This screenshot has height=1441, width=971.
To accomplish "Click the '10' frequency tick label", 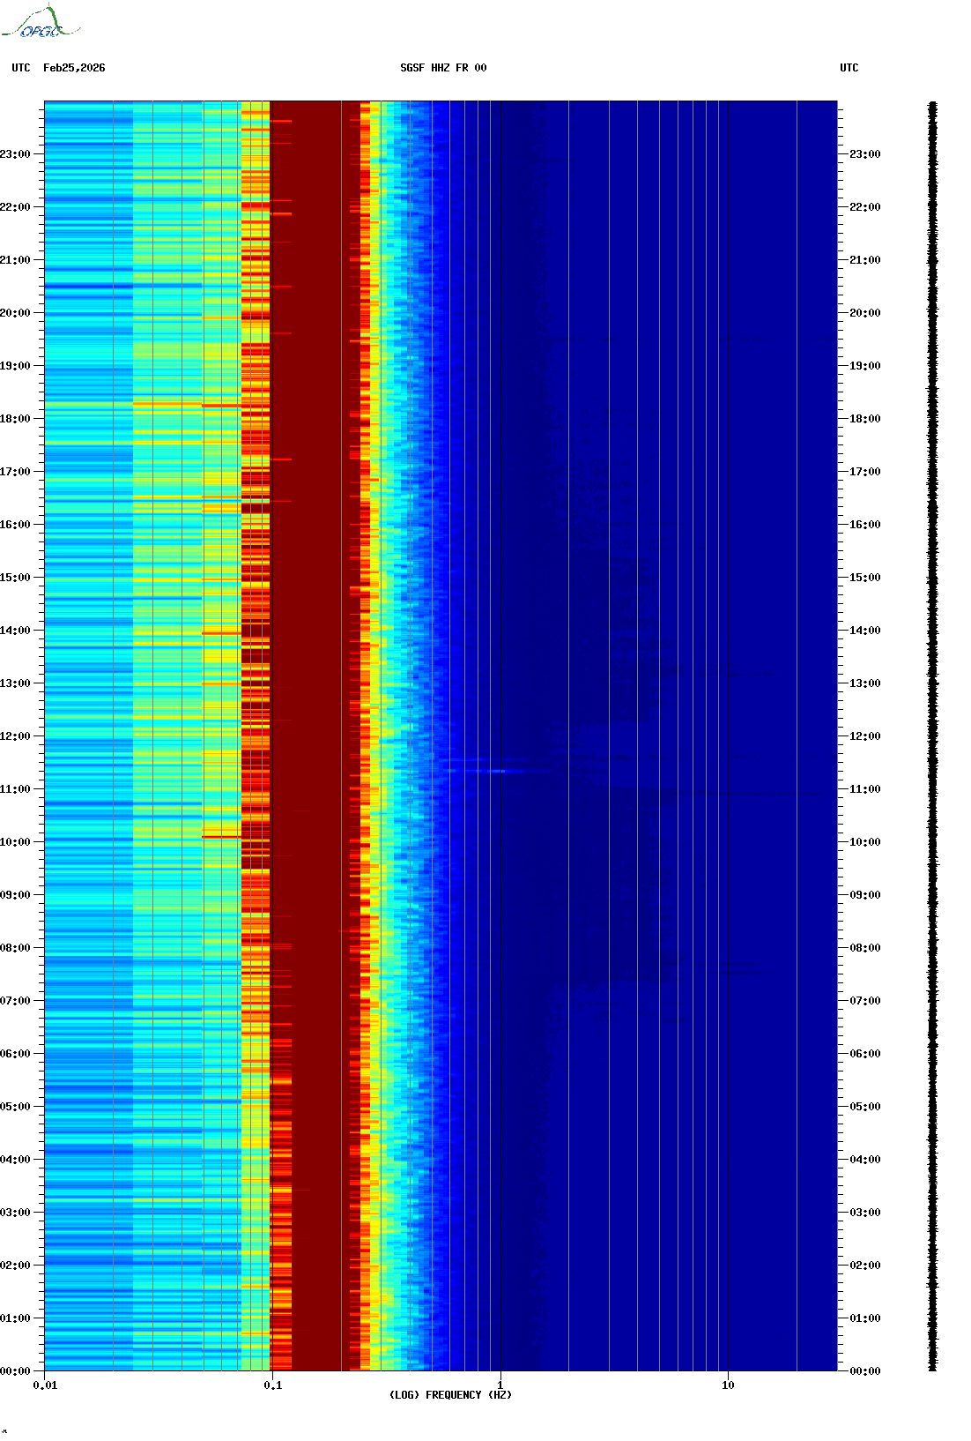I will pos(728,1385).
